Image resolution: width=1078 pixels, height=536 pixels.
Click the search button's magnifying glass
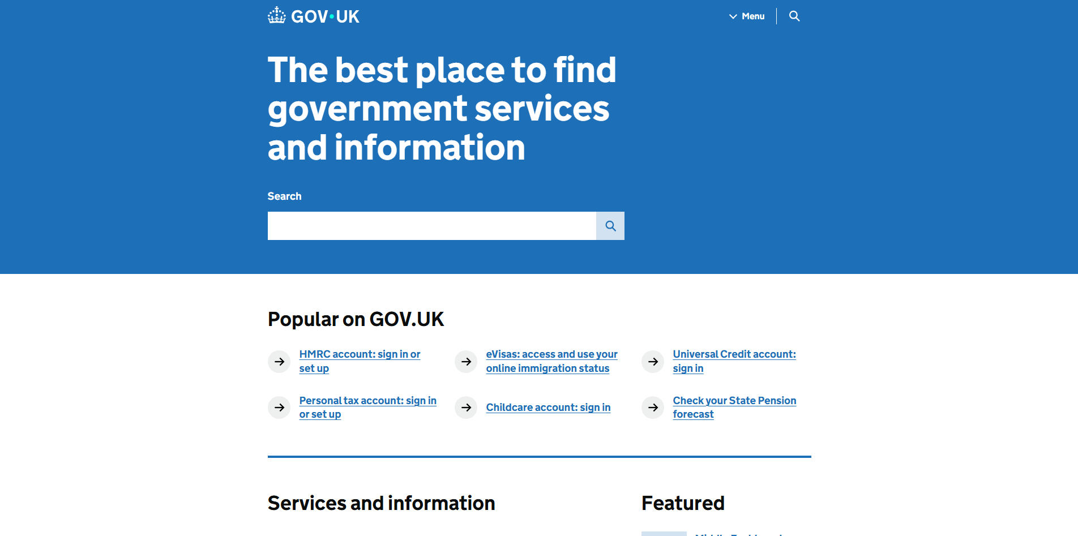click(x=610, y=225)
